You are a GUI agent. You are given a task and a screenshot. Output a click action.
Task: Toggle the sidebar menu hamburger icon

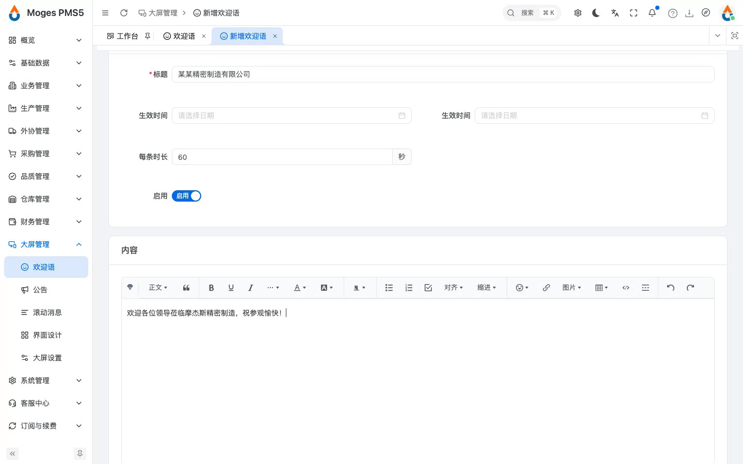[105, 13]
